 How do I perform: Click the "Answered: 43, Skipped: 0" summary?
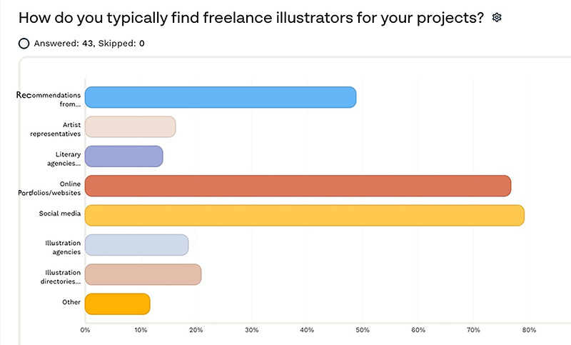[89, 44]
